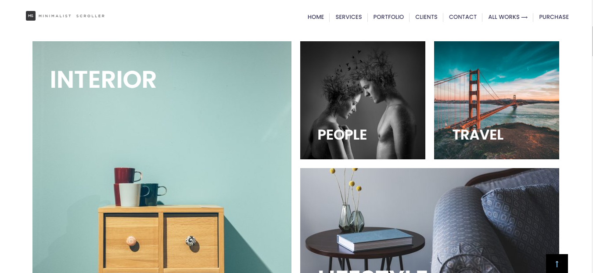Click the page vertical scrollbar thumb
Viewport: 593px width, 273px height.
(592, 41)
